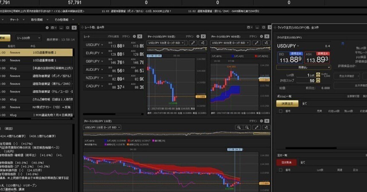The image size is (367, 192).
Task: Open the indicator tool on 60-minute chart
Action: click(267, 43)
